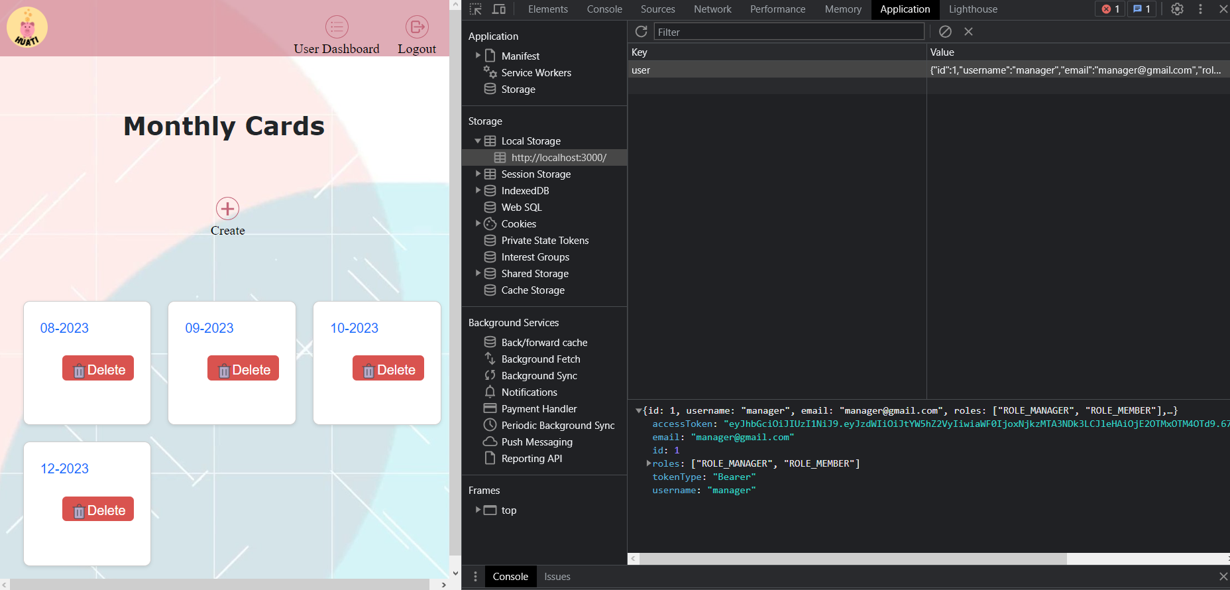Click the Create plus icon
Image resolution: width=1230 pixels, height=590 pixels.
point(227,209)
